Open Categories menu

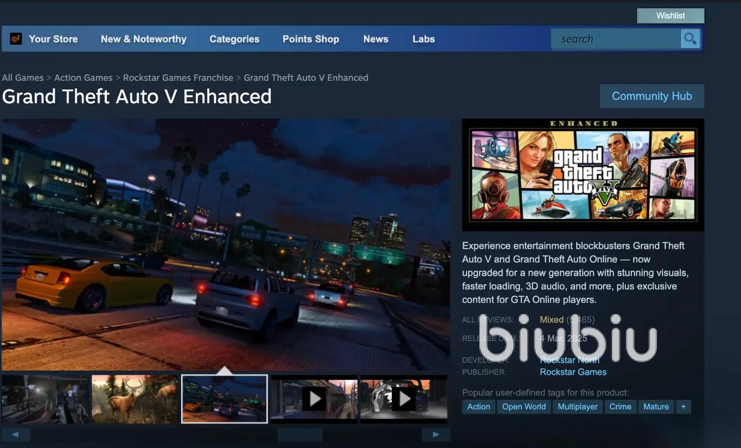[235, 39]
